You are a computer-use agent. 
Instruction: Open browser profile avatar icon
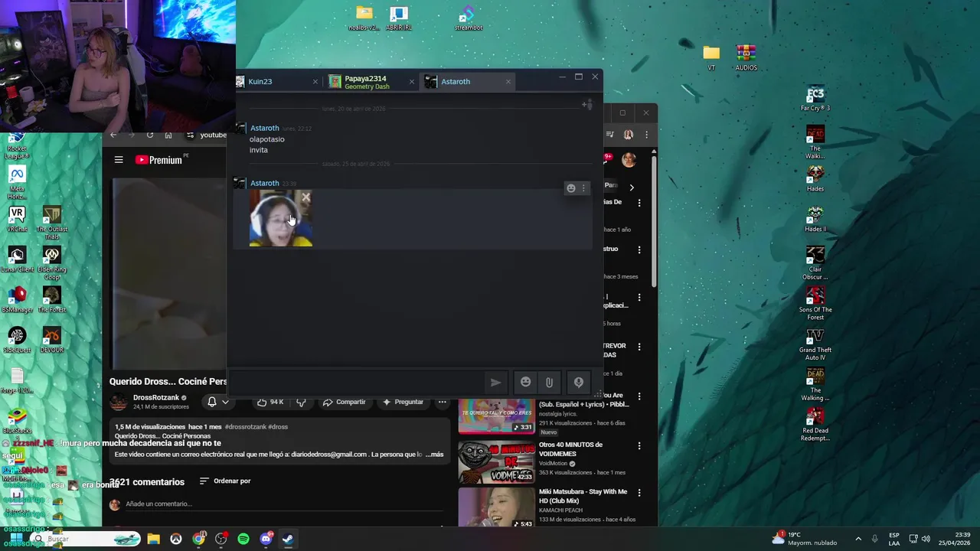click(x=629, y=135)
